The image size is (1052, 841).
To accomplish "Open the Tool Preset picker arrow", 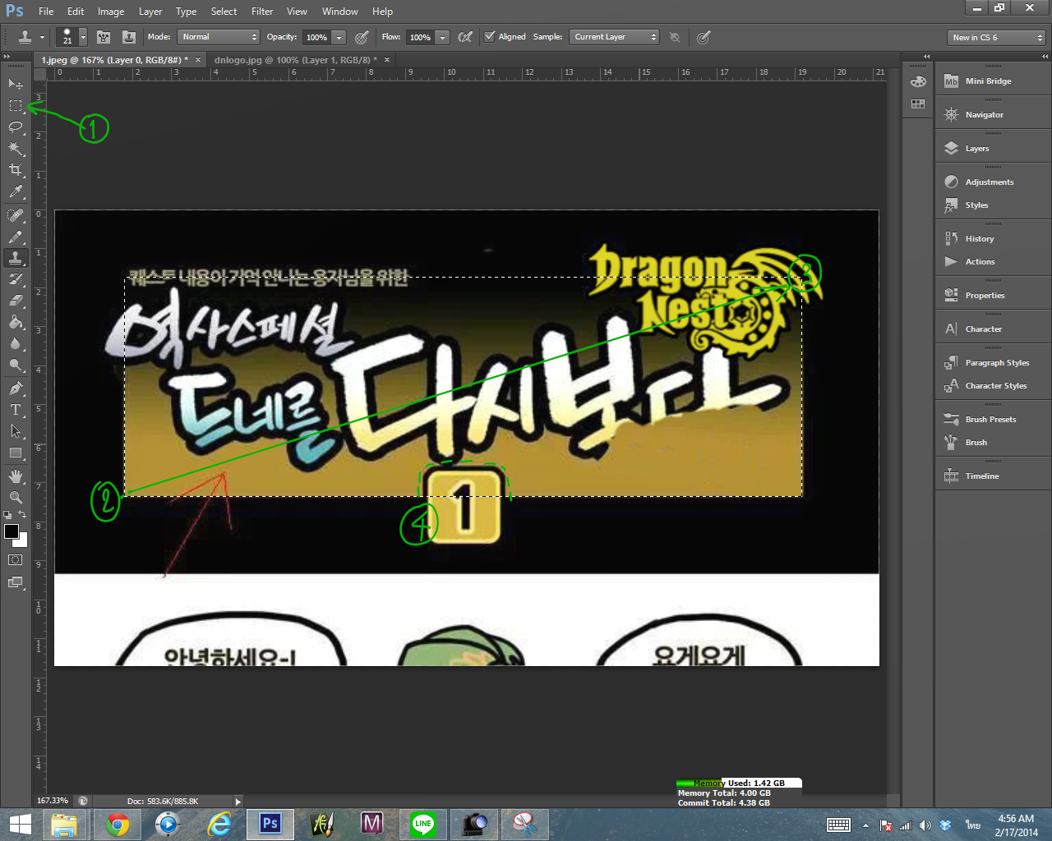I will click(x=42, y=37).
